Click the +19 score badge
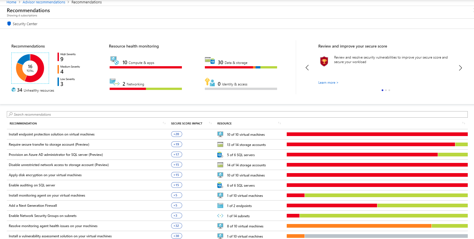The image size is (474, 239). (x=177, y=144)
